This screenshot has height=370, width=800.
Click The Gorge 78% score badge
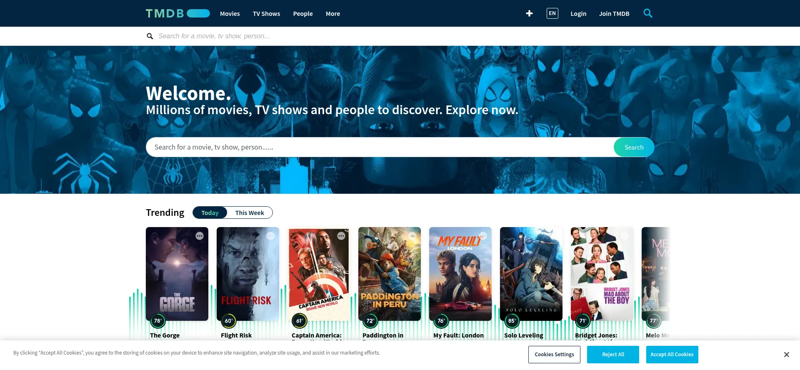(158, 321)
